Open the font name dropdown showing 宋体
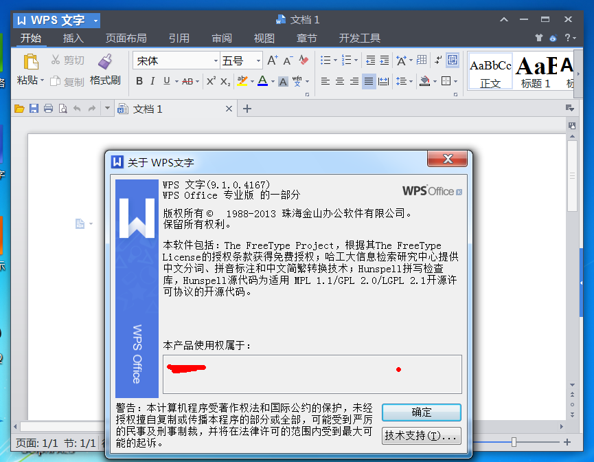The height and width of the screenshot is (462, 594). coord(175,60)
